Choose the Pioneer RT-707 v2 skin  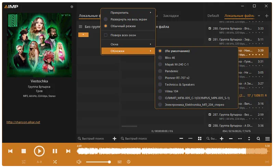pyautogui.click(x=196, y=78)
